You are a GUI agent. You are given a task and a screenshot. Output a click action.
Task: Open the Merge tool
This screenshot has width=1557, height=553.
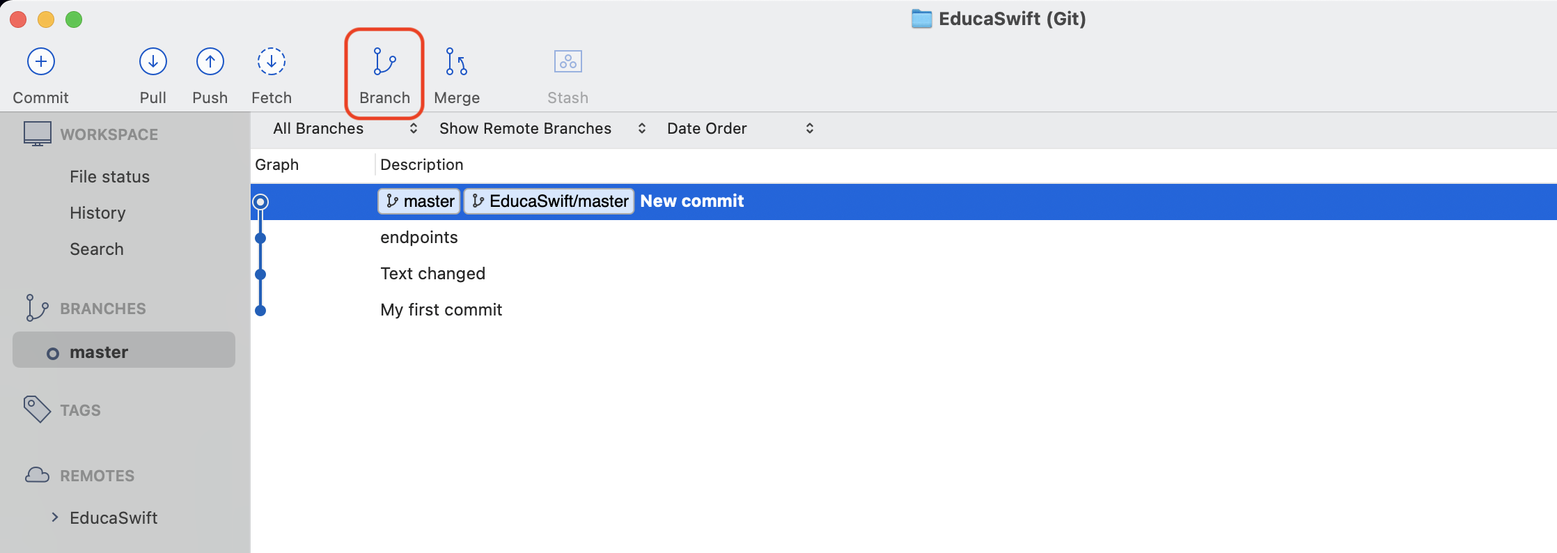pos(456,62)
